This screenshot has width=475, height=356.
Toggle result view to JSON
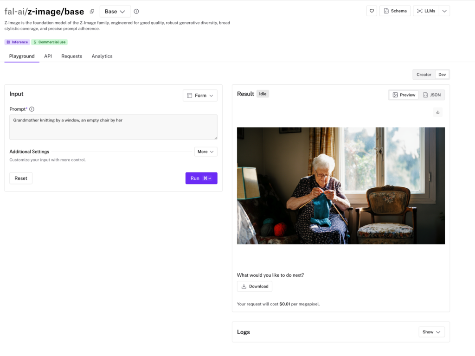click(432, 95)
